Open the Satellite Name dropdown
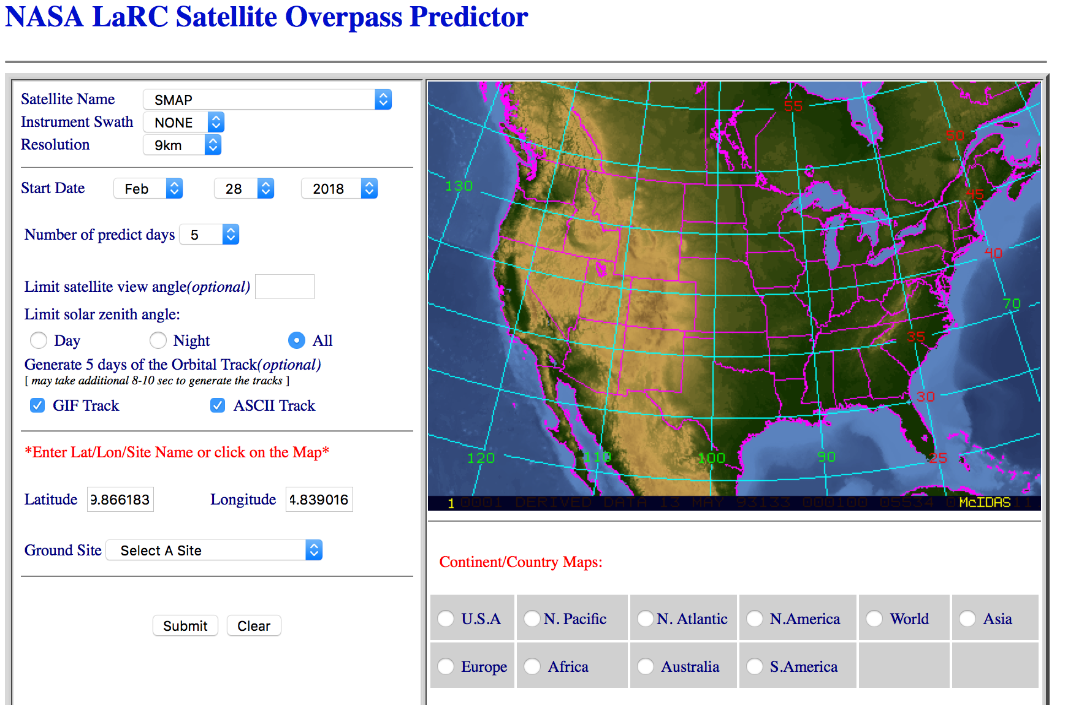The height and width of the screenshot is (705, 1068). (x=267, y=99)
